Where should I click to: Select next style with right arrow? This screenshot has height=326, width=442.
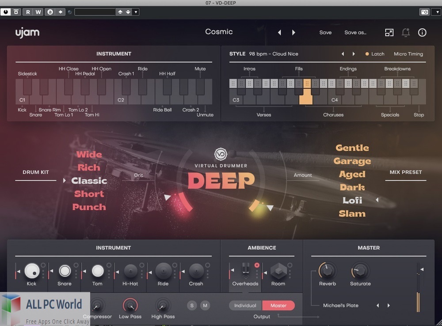tap(354, 54)
